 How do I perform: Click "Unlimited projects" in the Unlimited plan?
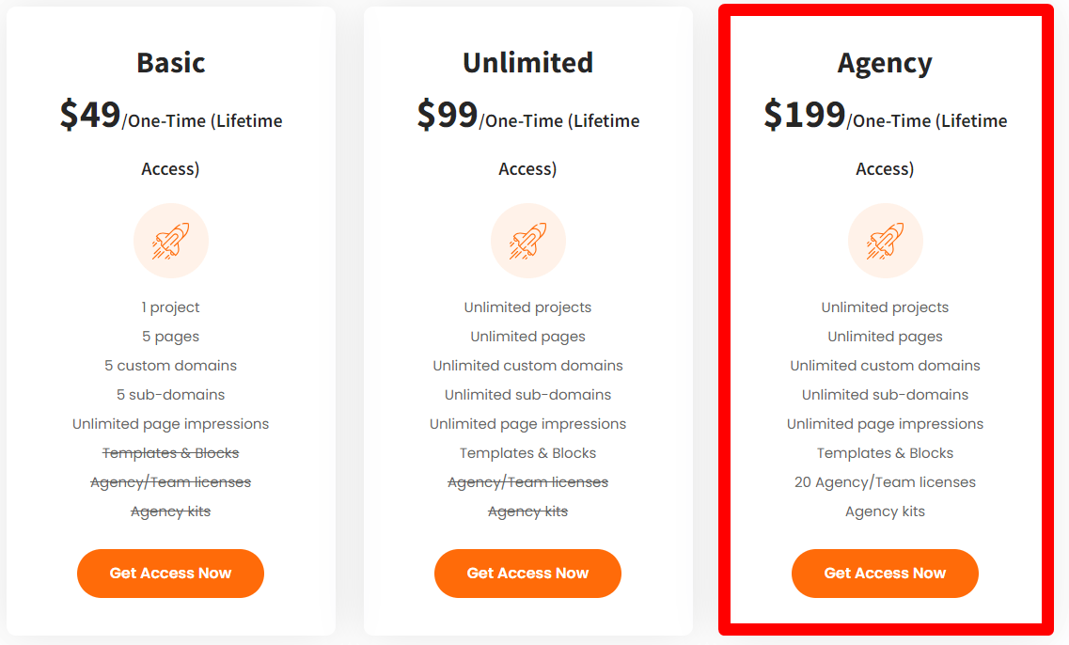(x=527, y=307)
